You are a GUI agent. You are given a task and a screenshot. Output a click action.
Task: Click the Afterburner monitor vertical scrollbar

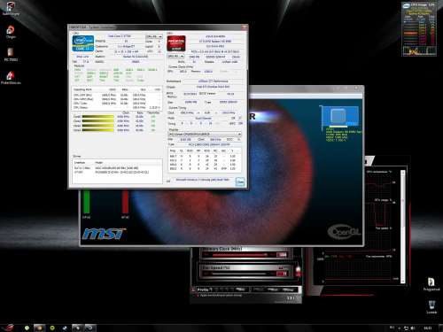click(x=403, y=227)
